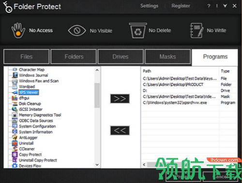Click the Windows Journal icon
This screenshot has width=242, height=183.
point(15,75)
